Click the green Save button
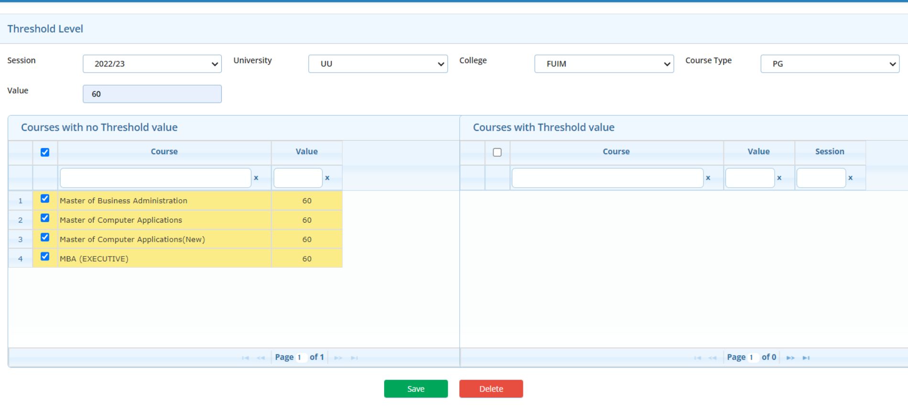 pyautogui.click(x=416, y=389)
